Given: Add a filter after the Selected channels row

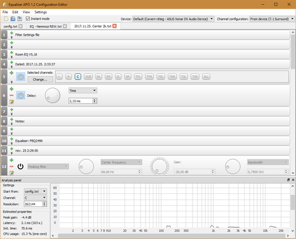Looking at the screenshot, I should 12,73.
